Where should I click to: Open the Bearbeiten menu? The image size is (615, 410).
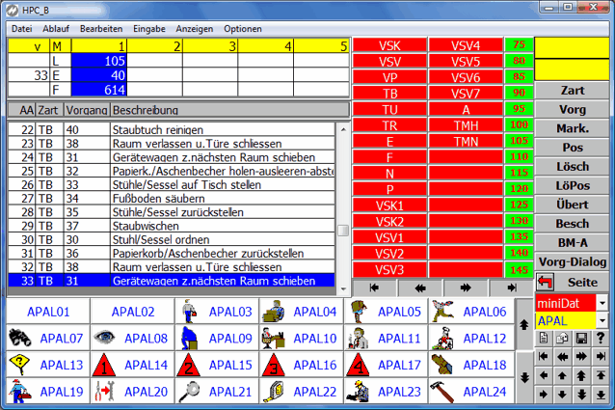click(99, 29)
